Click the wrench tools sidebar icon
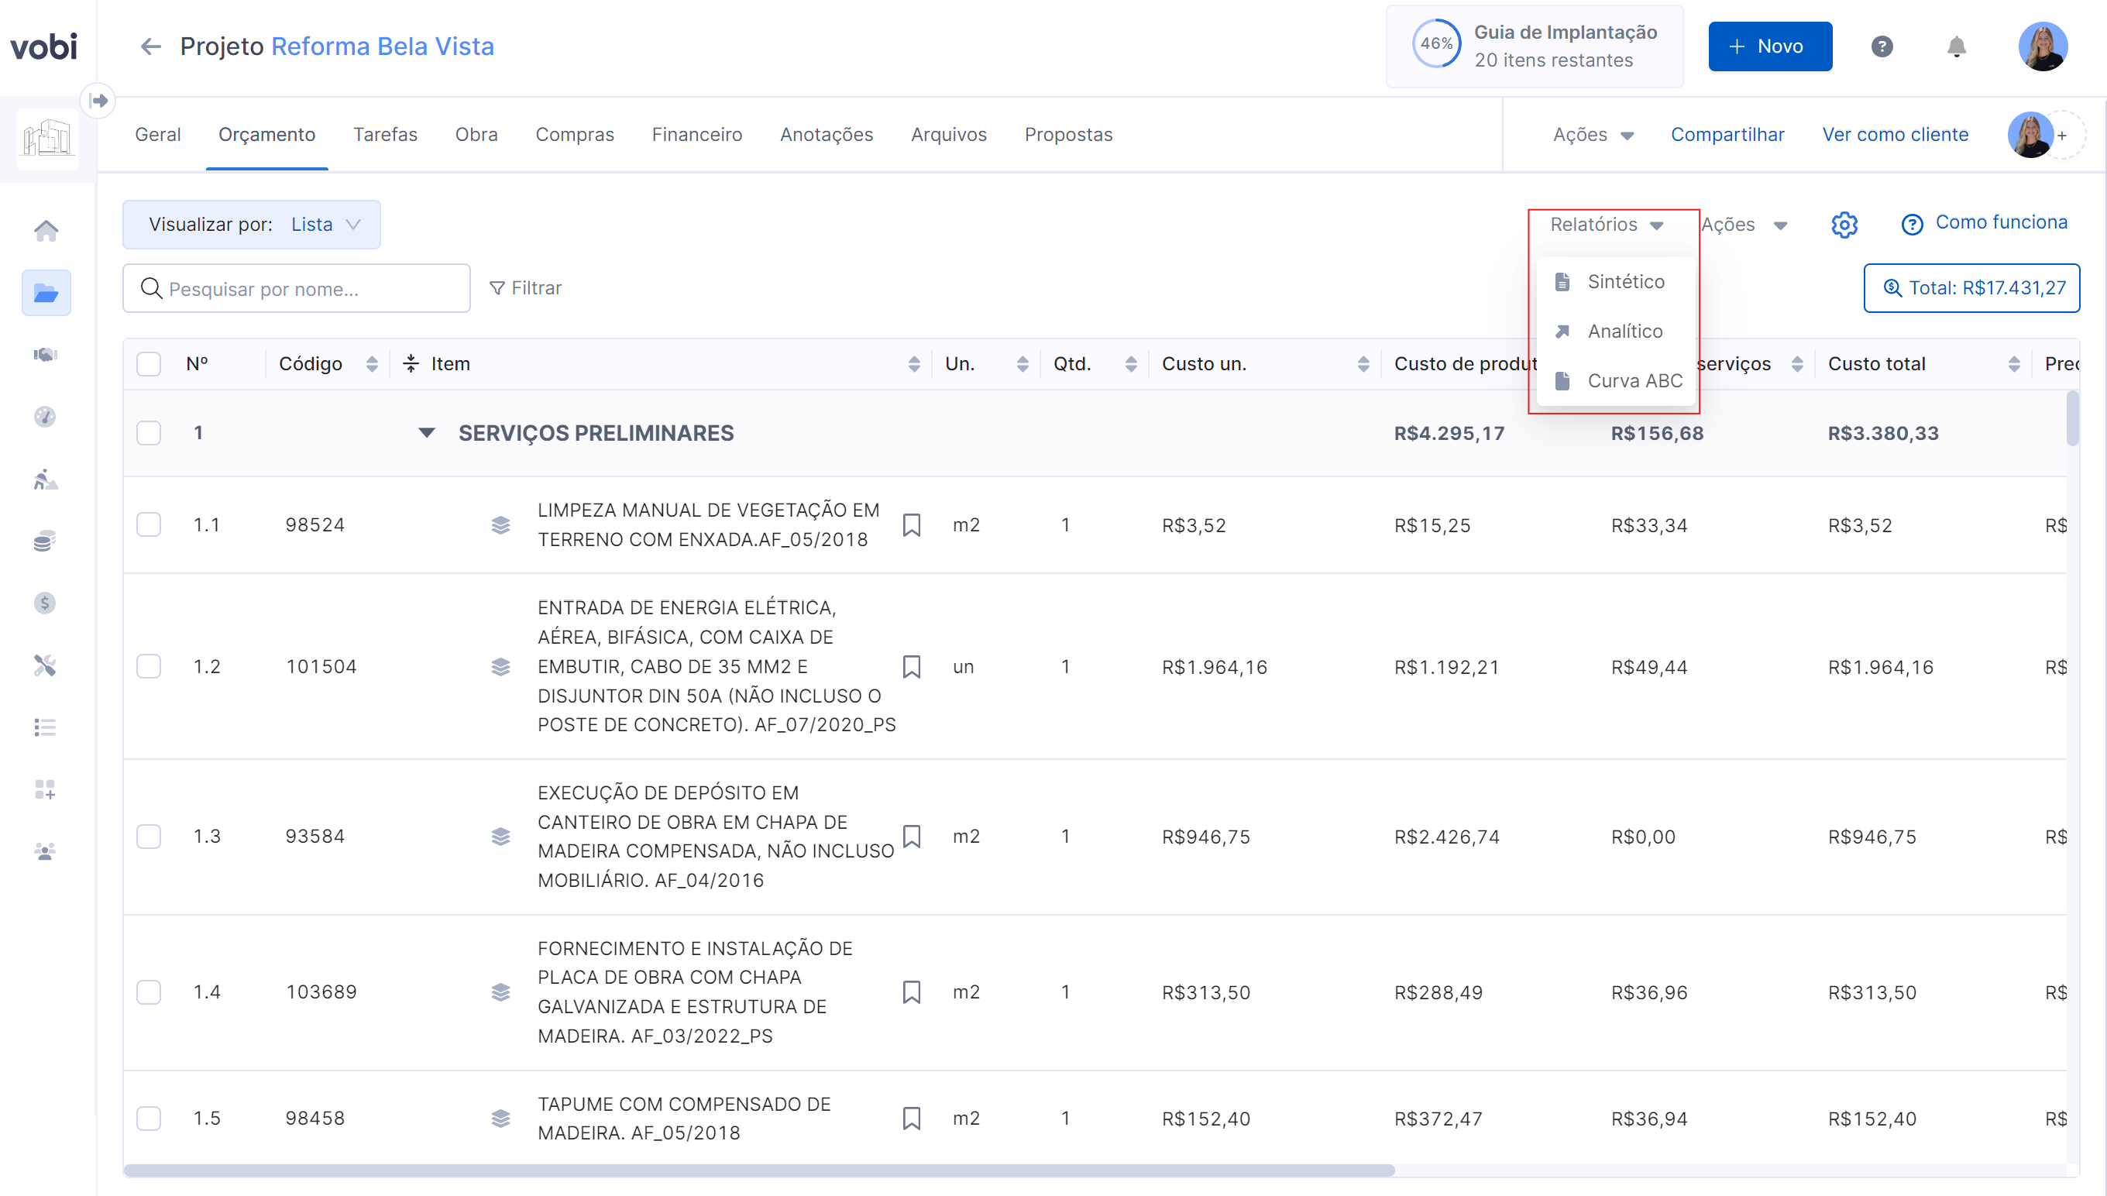Viewport: 2107px width, 1196px height. (x=45, y=665)
